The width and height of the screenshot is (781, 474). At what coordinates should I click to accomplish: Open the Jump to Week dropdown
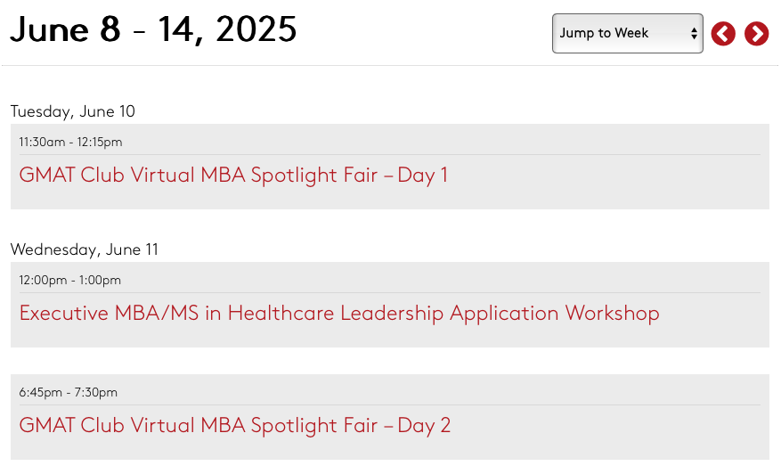tap(627, 33)
